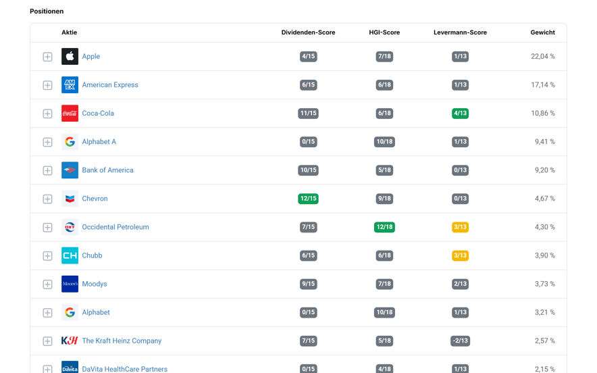Open The Kraft Heinz Company link
The image size is (597, 373).
pos(122,341)
